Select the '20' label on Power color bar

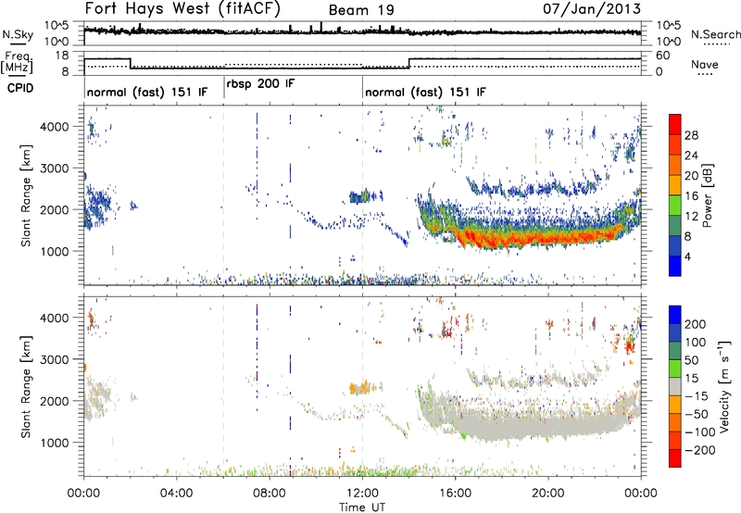point(691,176)
